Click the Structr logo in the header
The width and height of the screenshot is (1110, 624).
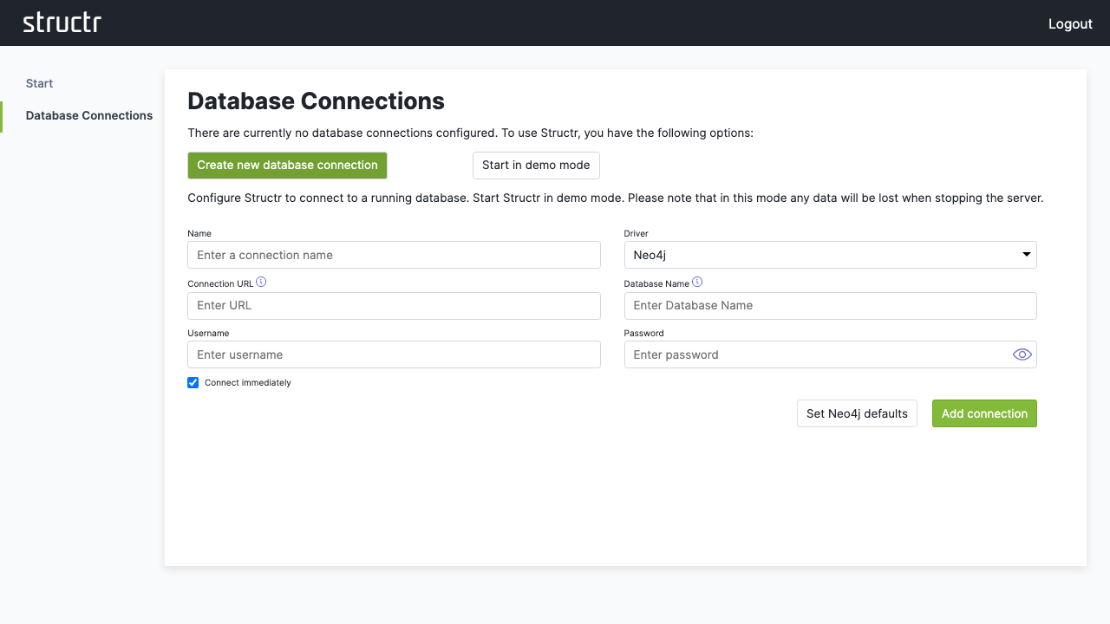click(62, 23)
